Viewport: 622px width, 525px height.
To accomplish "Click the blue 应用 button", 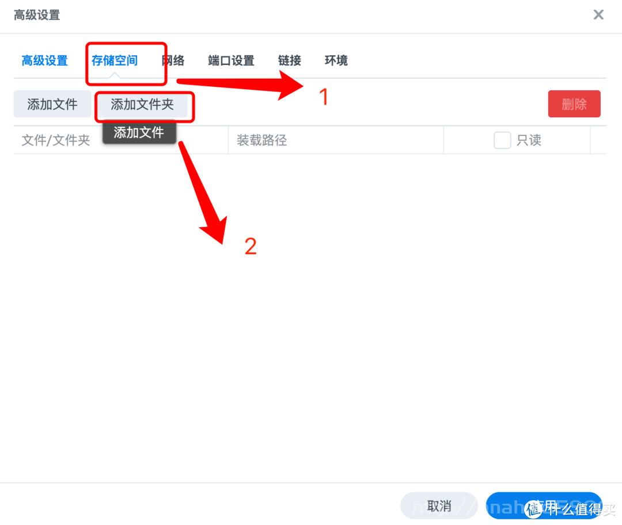I will tap(544, 505).
